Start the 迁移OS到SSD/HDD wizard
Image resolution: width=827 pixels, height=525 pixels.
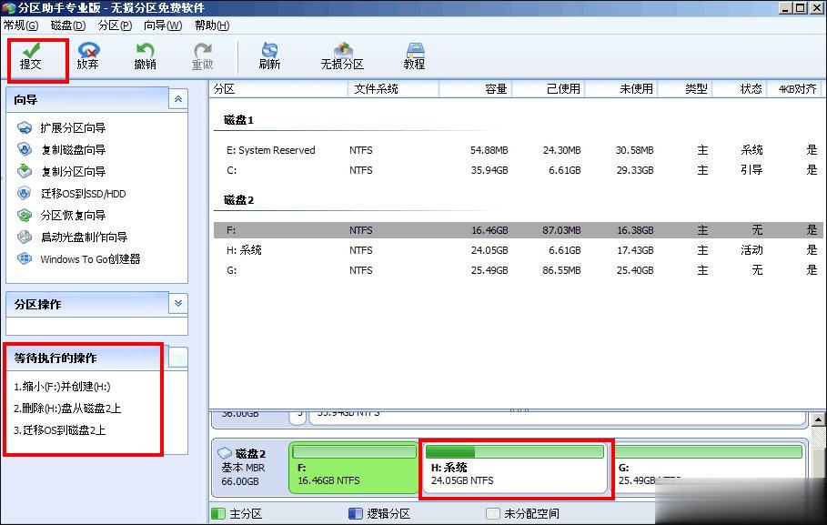(83, 194)
